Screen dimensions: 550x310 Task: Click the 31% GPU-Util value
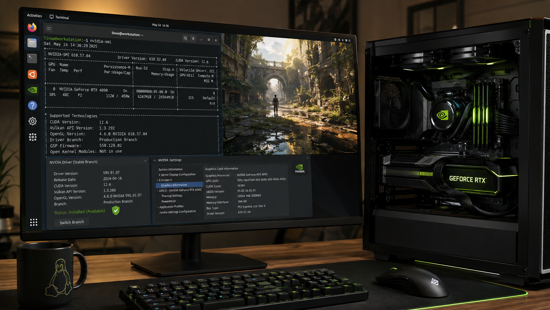(x=191, y=98)
